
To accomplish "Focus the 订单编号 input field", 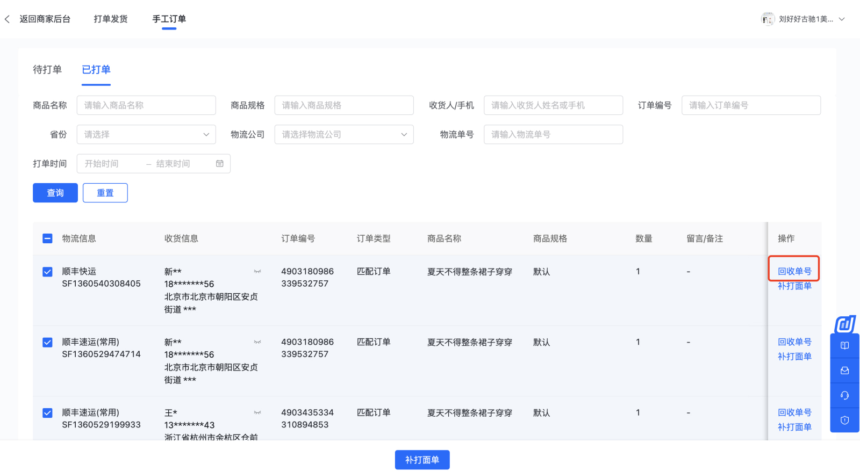I will (751, 105).
